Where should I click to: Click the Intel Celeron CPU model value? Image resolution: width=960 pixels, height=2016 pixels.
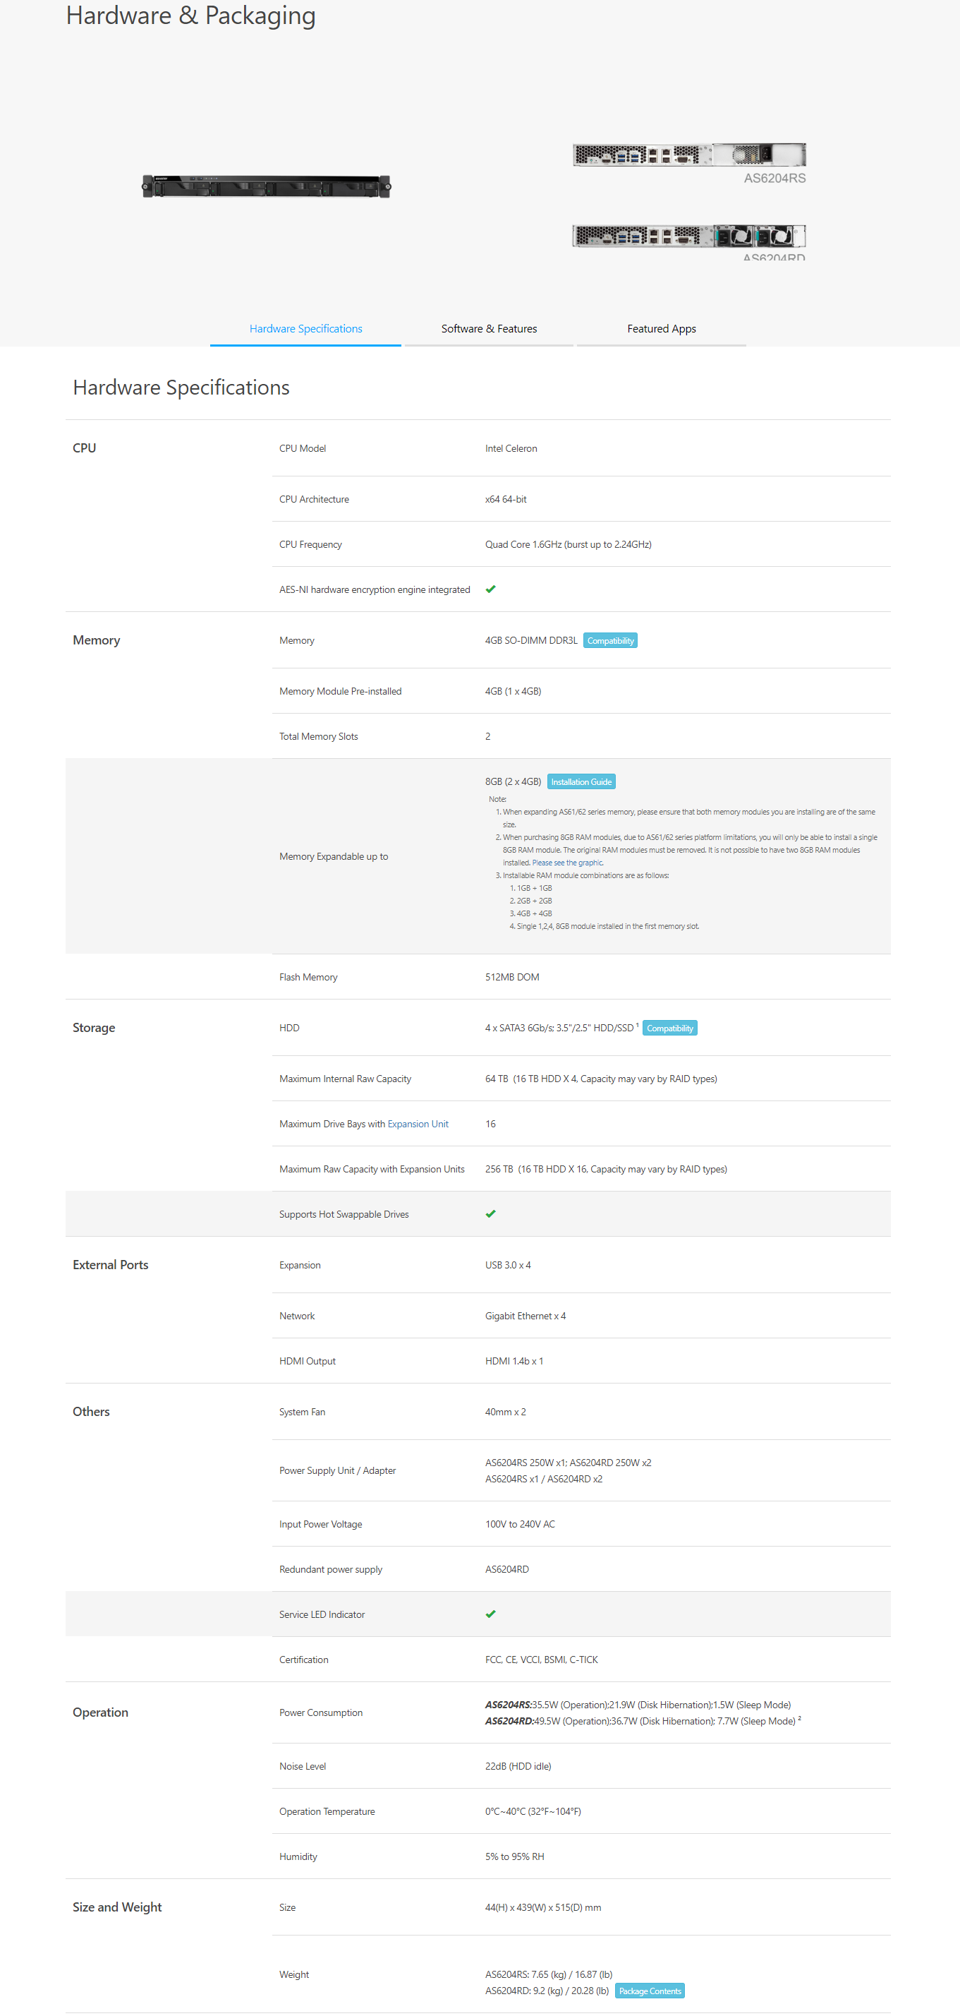coord(511,448)
